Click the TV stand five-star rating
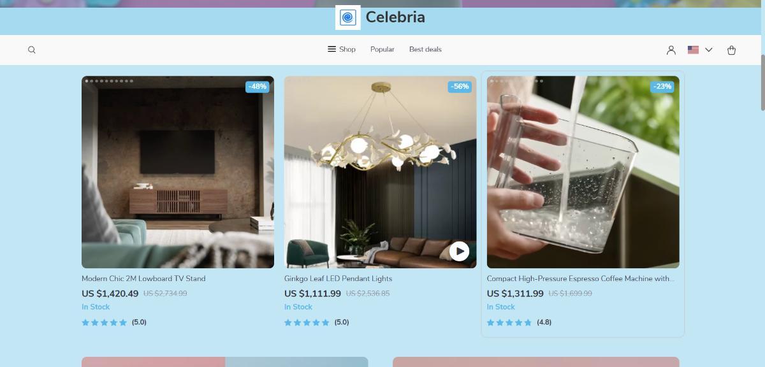The image size is (765, 367). (105, 322)
